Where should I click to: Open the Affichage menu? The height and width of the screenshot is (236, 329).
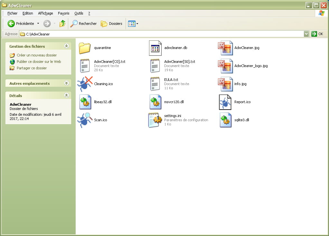coord(45,13)
